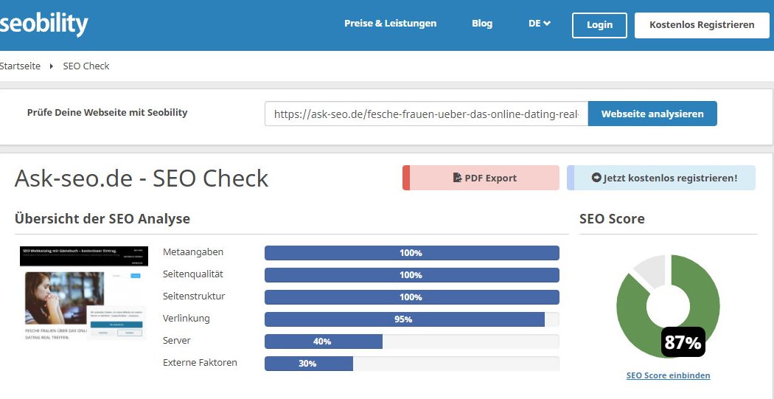This screenshot has width=774, height=399.
Task: Click the Server label
Action: [x=177, y=341]
